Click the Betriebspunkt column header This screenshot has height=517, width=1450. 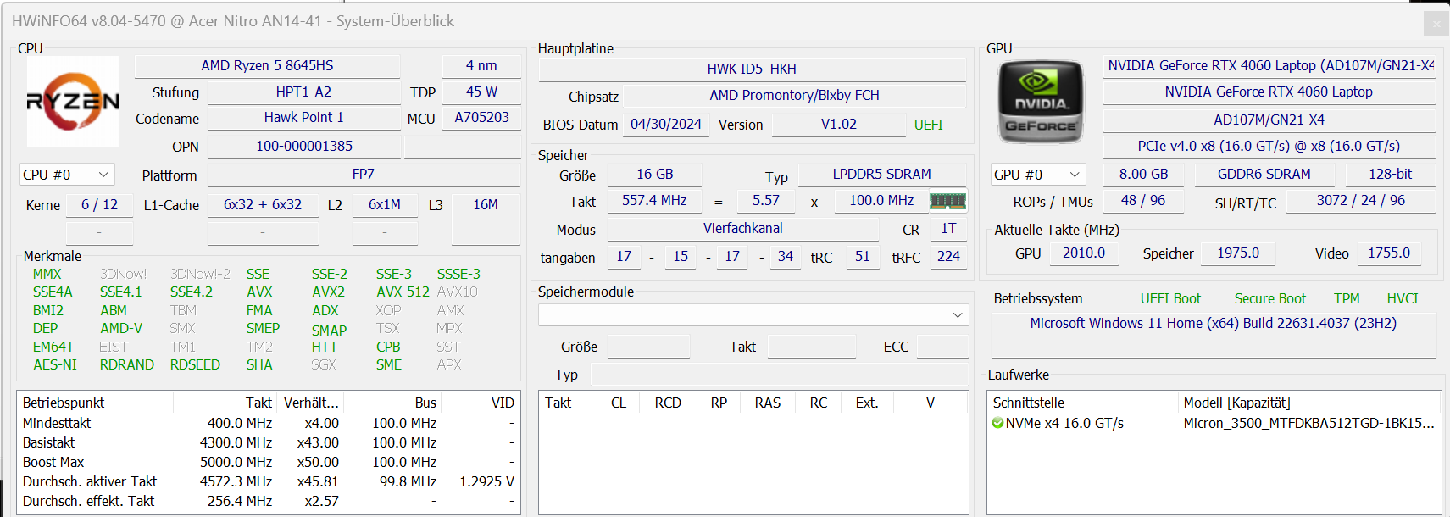click(64, 403)
